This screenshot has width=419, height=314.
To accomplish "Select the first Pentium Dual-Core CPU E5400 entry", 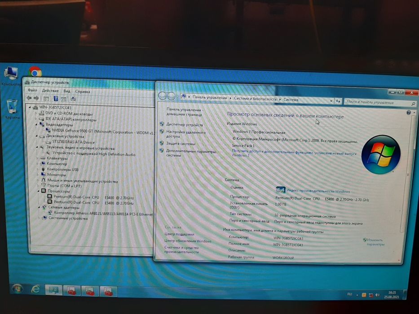I will (93, 197).
